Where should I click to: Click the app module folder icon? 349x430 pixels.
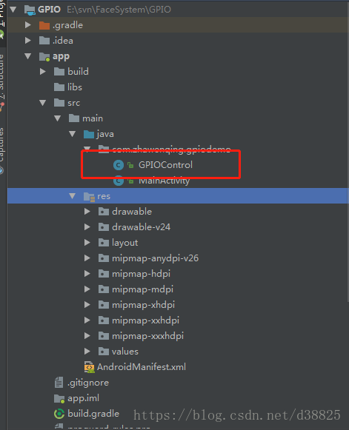[44, 56]
